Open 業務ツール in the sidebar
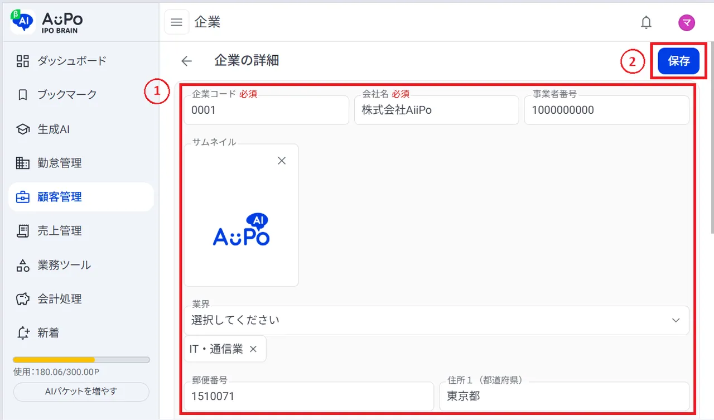 81,265
